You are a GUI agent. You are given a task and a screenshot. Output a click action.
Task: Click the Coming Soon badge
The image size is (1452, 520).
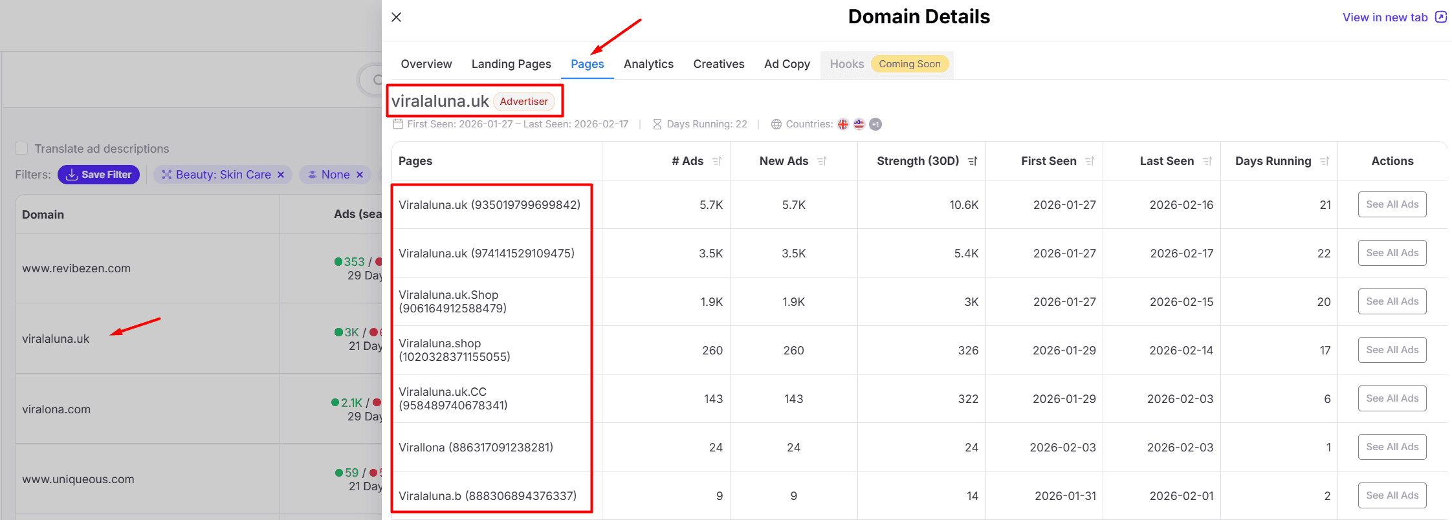910,64
